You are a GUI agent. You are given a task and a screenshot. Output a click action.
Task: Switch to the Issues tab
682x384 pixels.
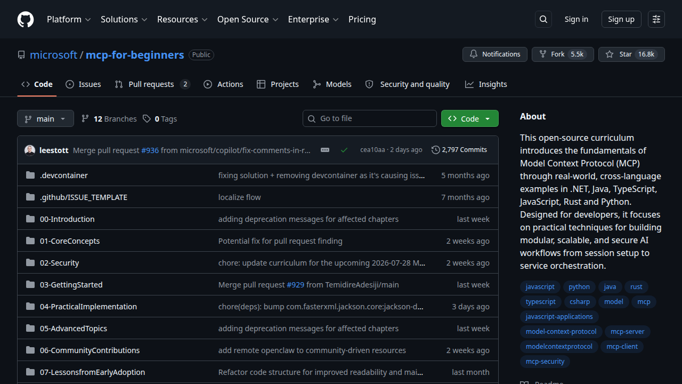pos(83,84)
